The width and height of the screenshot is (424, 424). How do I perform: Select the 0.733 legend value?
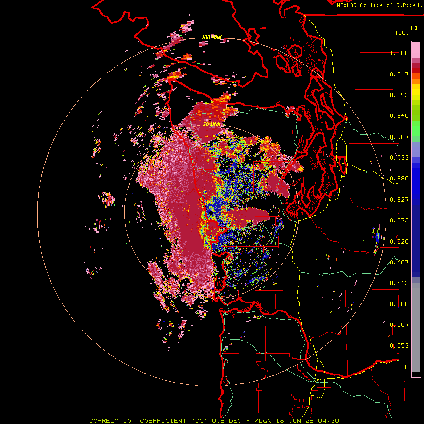pos(399,158)
